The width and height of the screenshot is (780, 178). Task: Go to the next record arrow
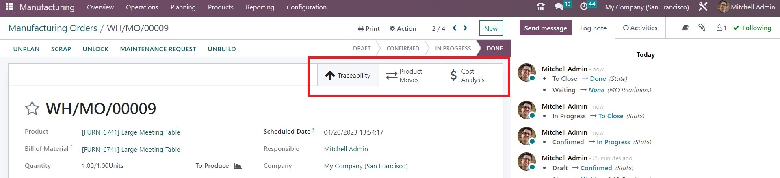(x=465, y=28)
